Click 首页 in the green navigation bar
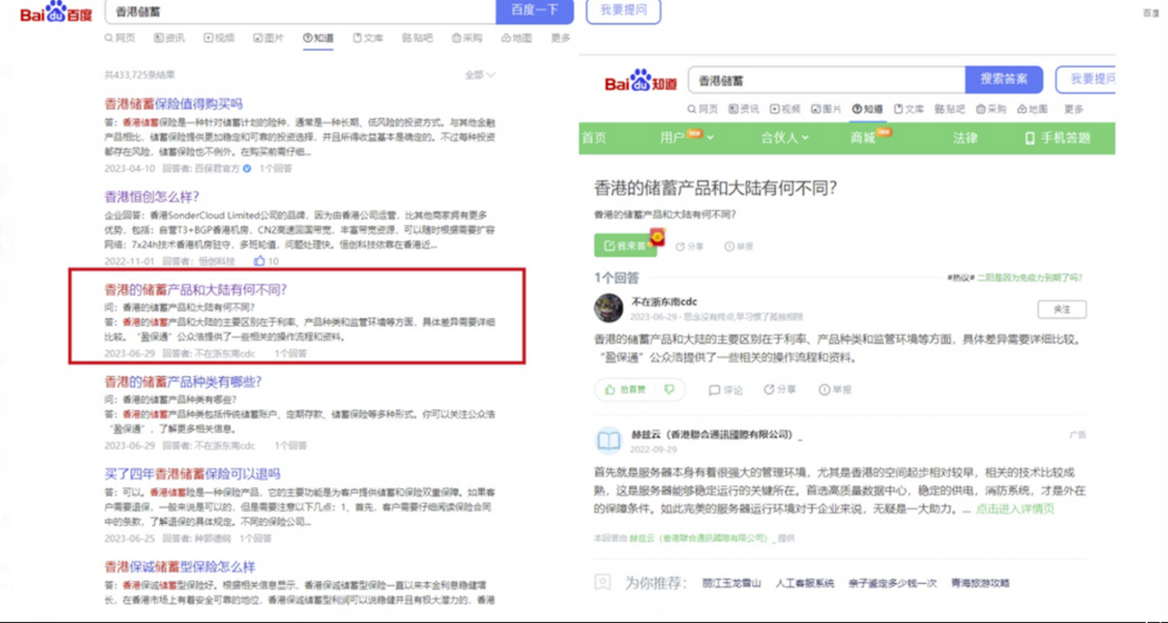 pyautogui.click(x=594, y=138)
